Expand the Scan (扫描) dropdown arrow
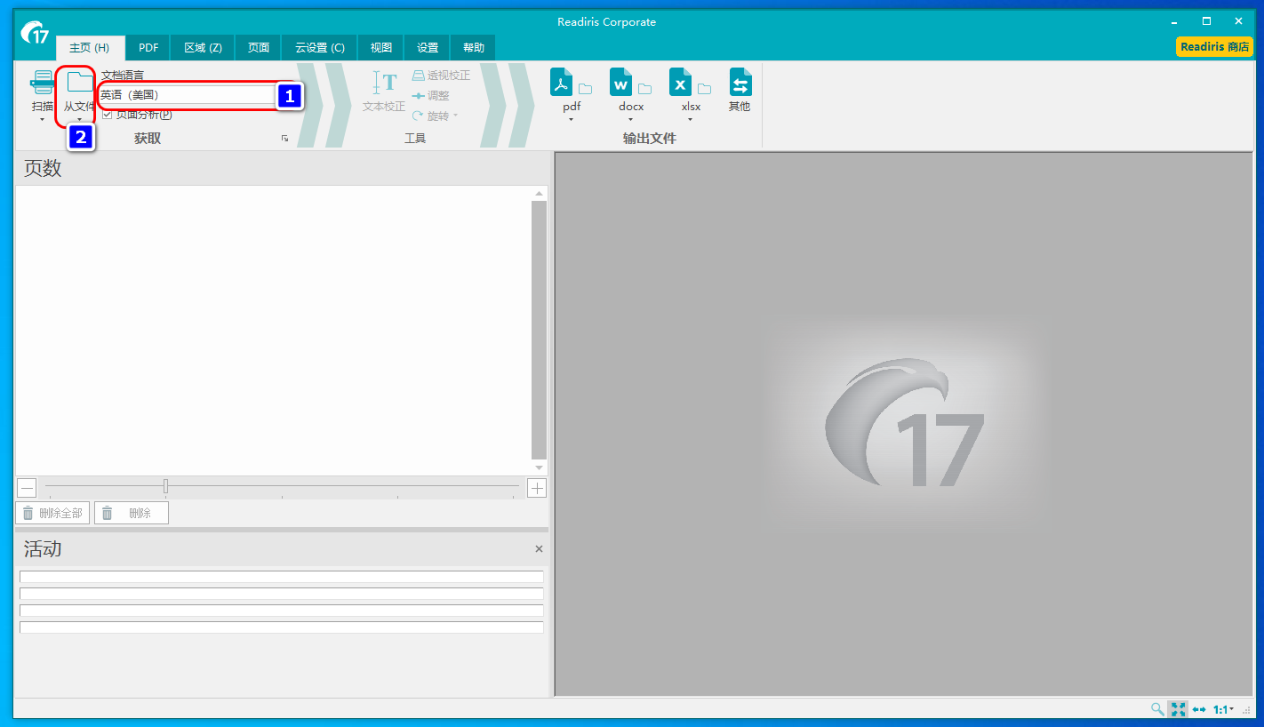The width and height of the screenshot is (1264, 727). (42, 119)
